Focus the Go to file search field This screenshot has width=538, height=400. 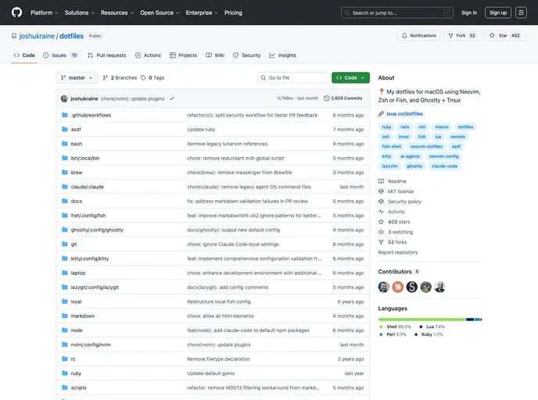(293, 78)
